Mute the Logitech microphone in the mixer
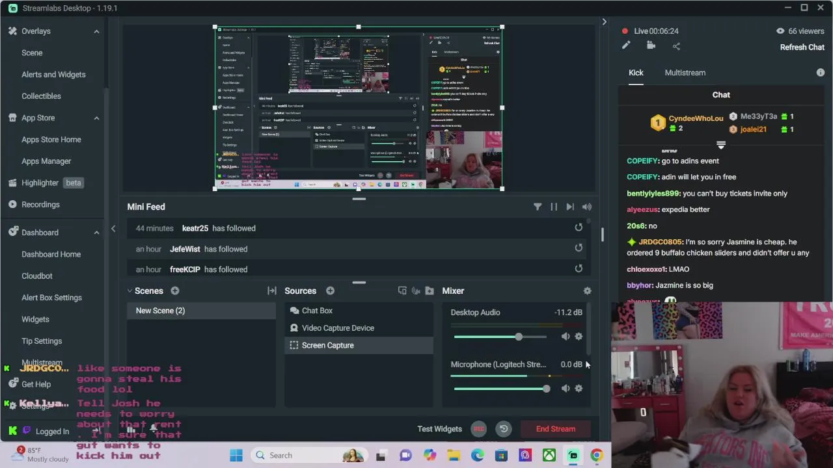The image size is (833, 468). [566, 388]
